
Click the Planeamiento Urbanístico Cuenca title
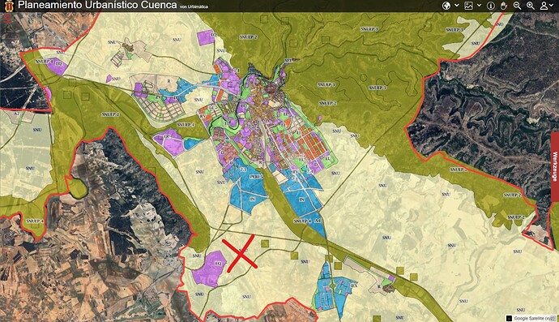click(x=97, y=5)
